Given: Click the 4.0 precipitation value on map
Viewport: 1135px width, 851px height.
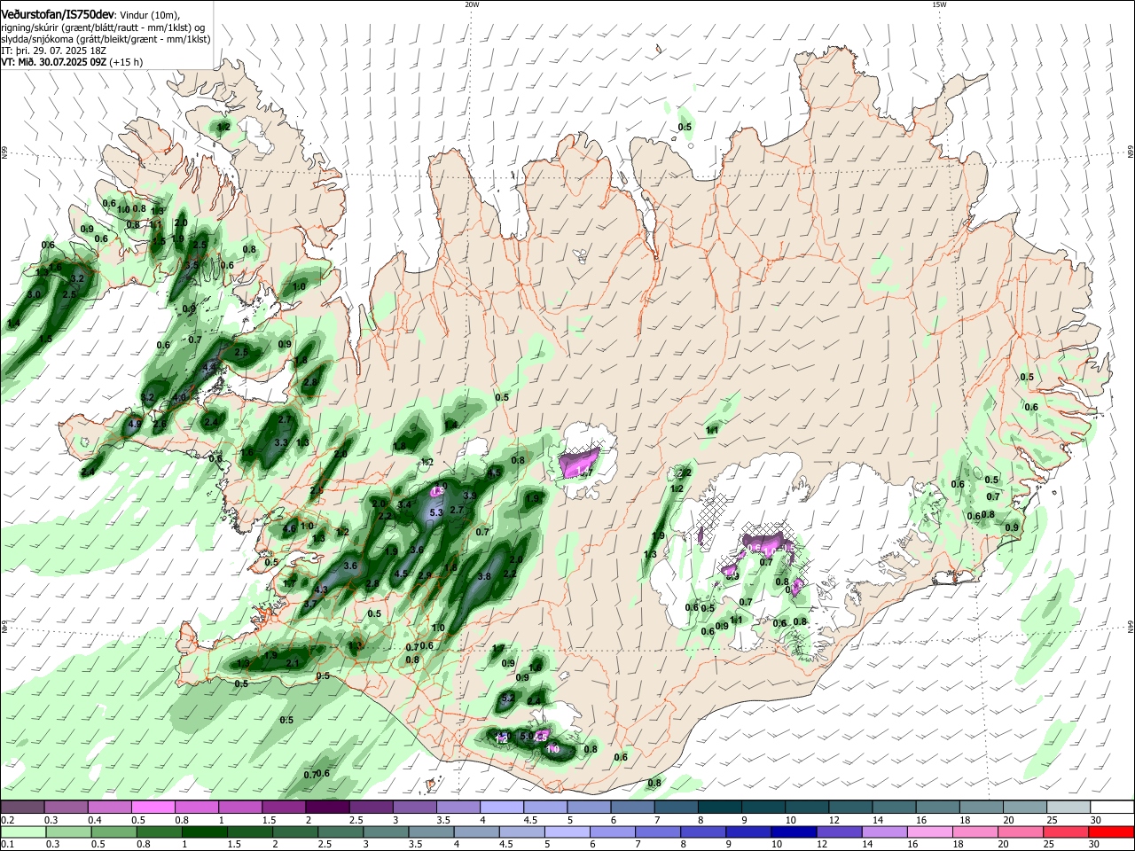Looking at the screenshot, I should click(179, 398).
